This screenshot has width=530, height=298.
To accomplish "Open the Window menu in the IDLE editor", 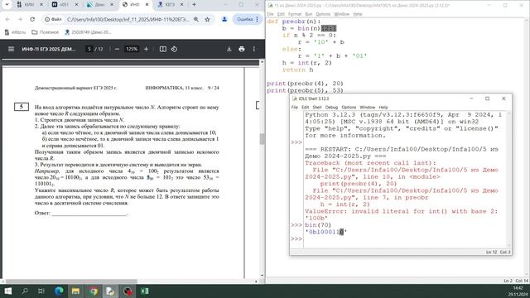I will coord(342,14).
